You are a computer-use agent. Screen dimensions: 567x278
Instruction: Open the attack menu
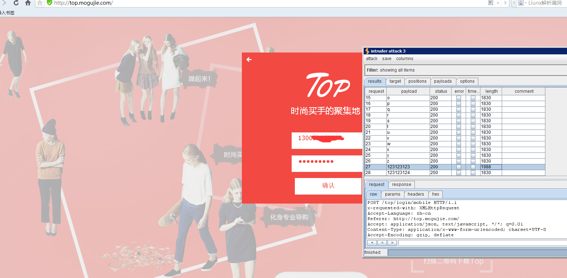coord(372,59)
